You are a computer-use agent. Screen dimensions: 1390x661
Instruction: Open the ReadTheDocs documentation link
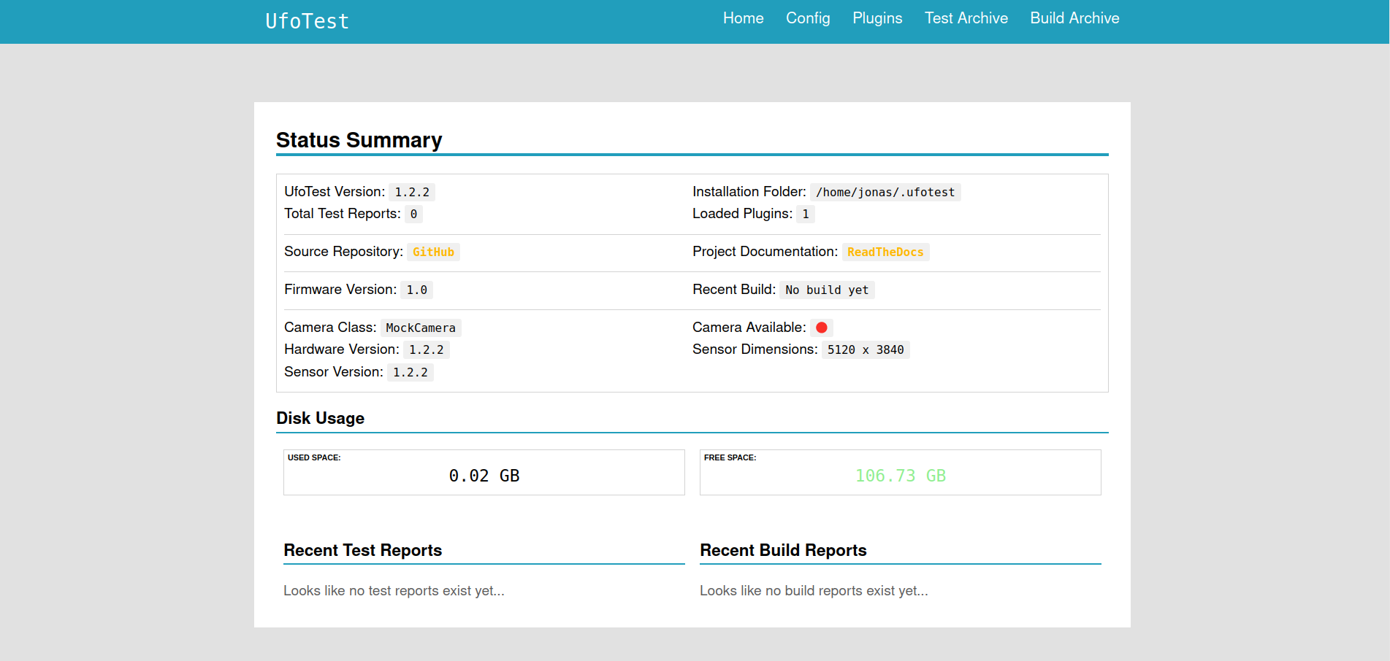point(885,252)
